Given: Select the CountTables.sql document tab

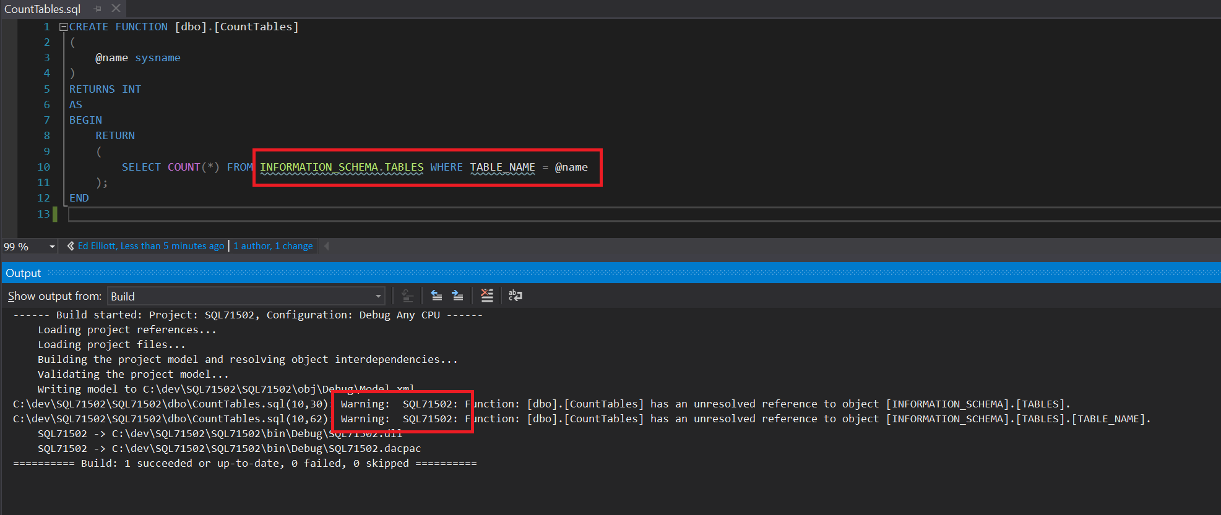Looking at the screenshot, I should pos(43,9).
